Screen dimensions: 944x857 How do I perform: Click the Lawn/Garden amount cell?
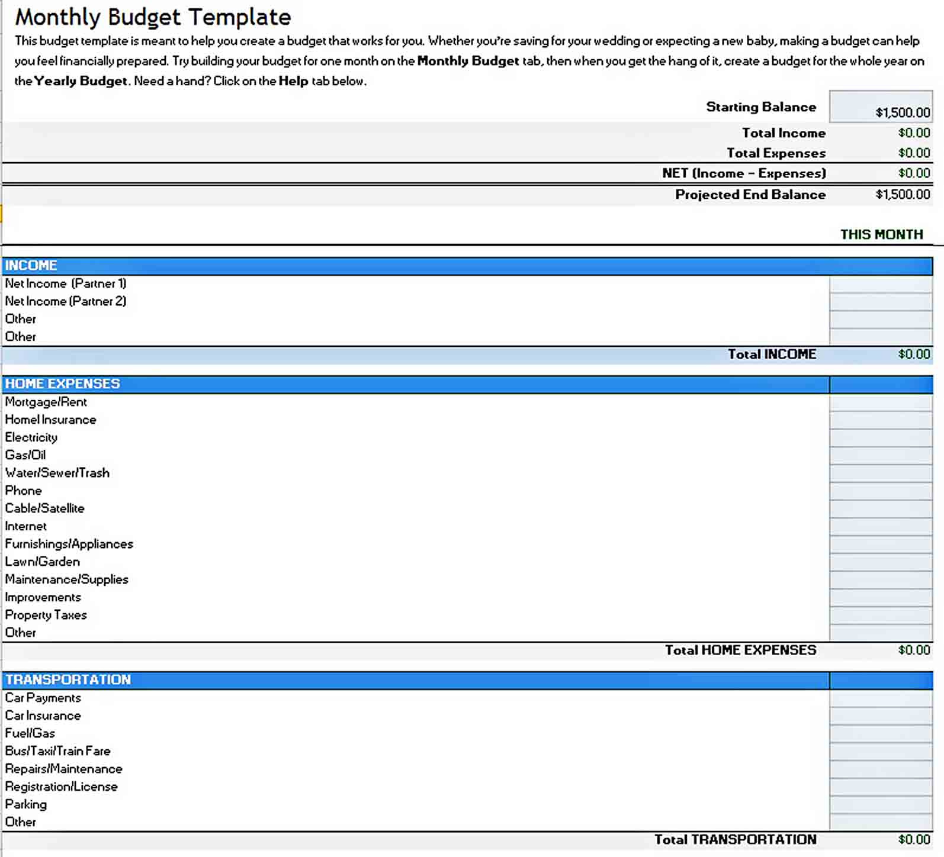[x=881, y=562]
